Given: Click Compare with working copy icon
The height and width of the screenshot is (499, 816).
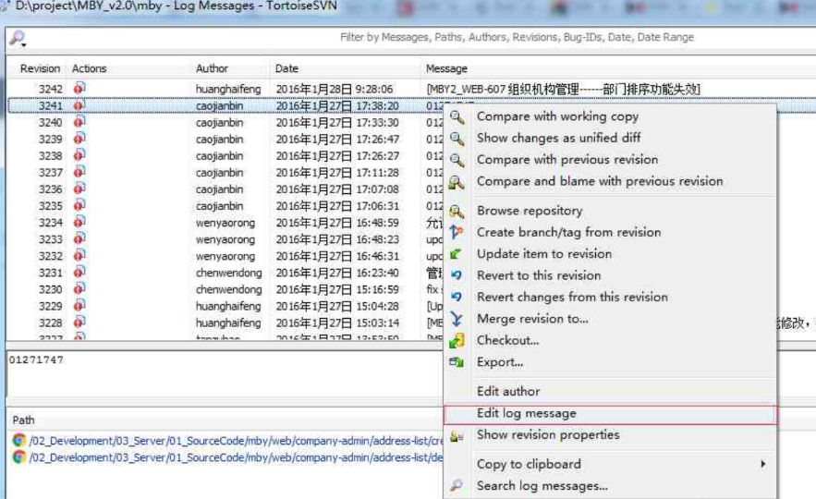Looking at the screenshot, I should point(457,117).
